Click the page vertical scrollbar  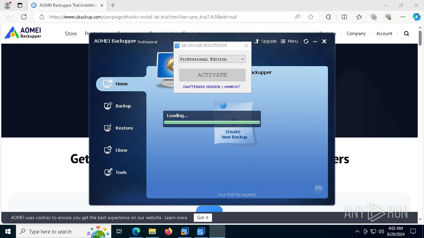pyautogui.click(x=420, y=39)
